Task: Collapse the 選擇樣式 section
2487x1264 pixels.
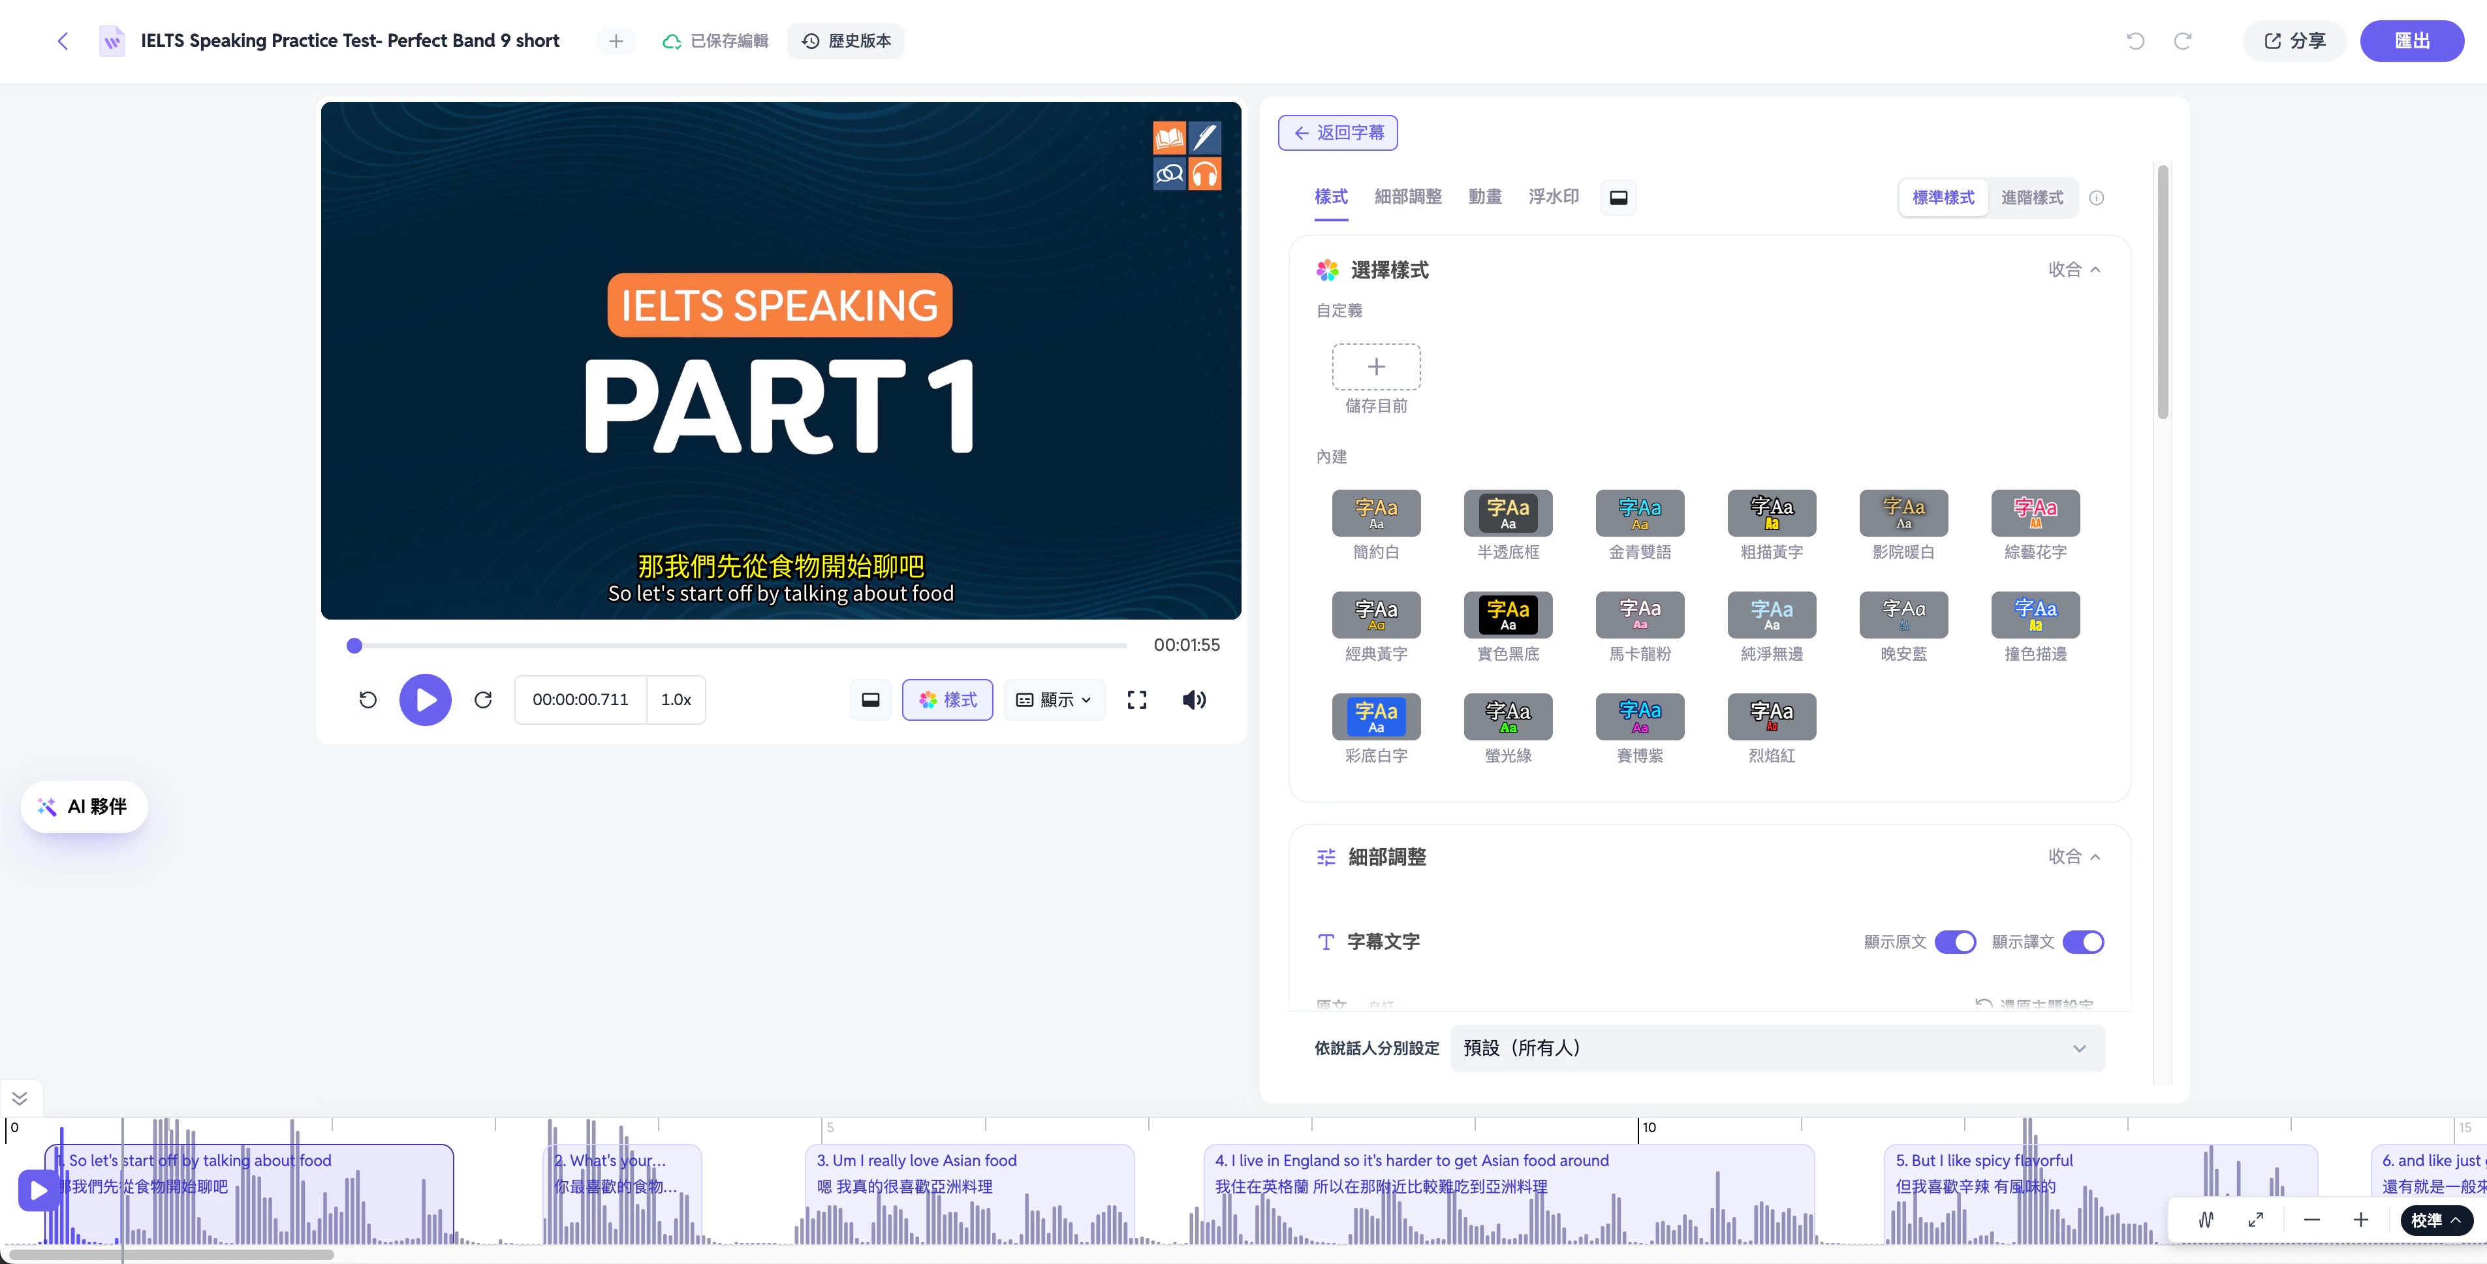Action: [x=2074, y=270]
